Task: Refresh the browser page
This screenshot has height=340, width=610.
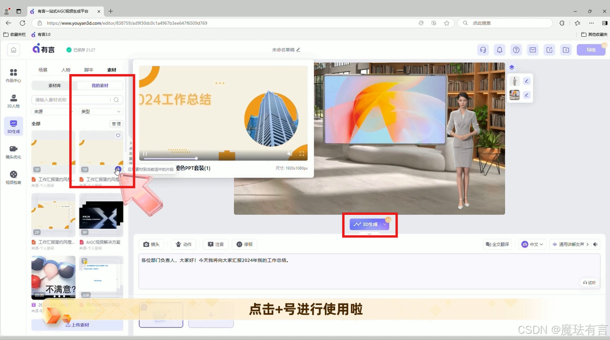Action: tap(22, 23)
